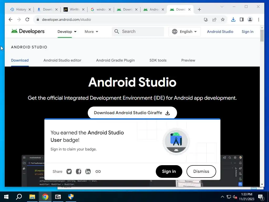269x202 pixels.
Task: Switch to the Androi browser tab
Action: point(151,9)
